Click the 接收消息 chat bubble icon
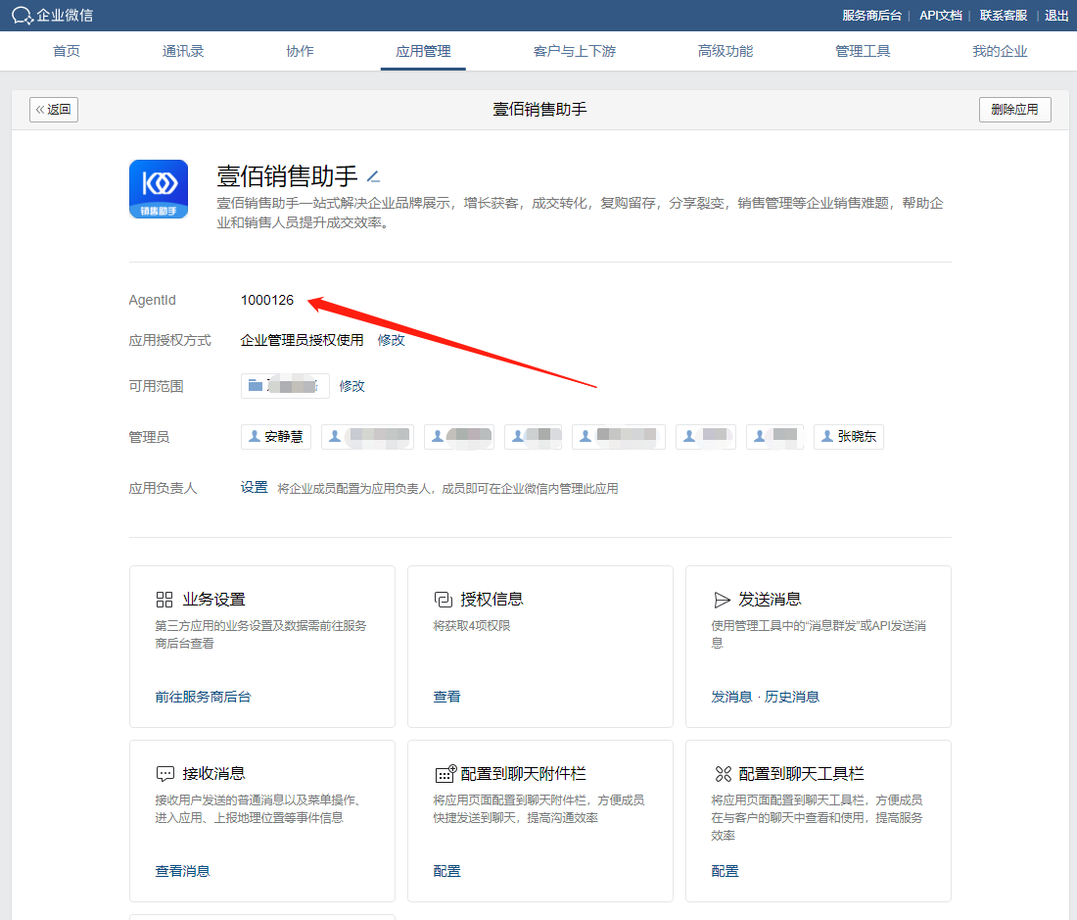 pos(164,774)
